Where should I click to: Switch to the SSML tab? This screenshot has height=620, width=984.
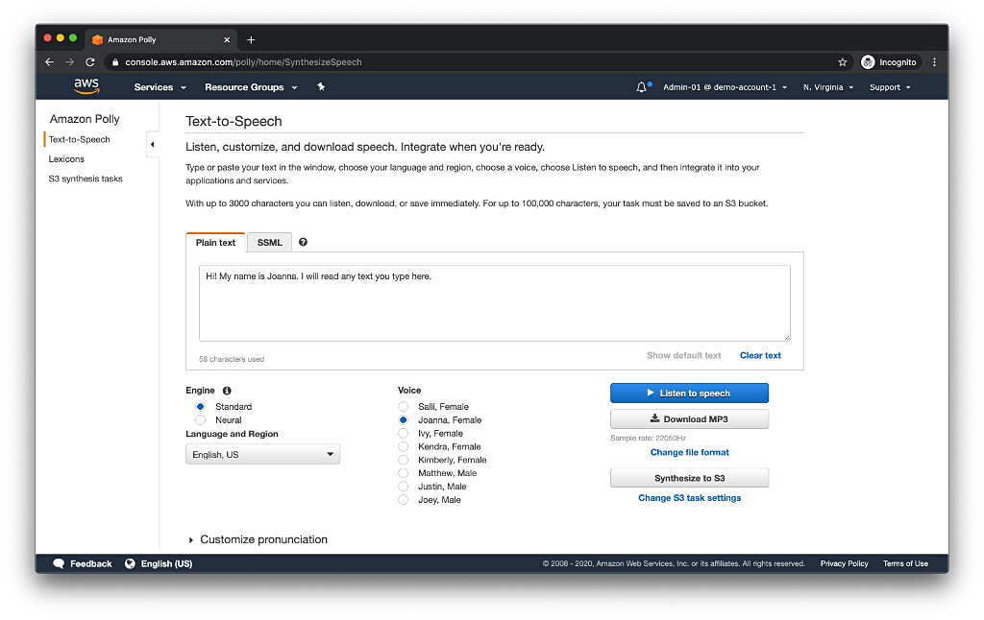pyautogui.click(x=270, y=243)
